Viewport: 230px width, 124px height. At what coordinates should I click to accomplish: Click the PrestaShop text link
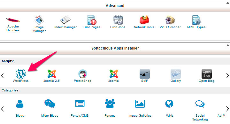coord(83,81)
